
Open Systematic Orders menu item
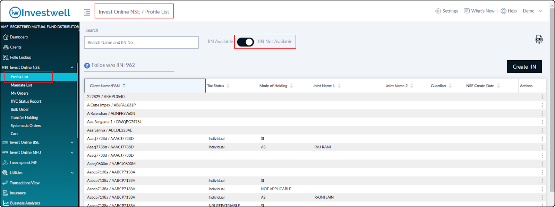tap(26, 126)
